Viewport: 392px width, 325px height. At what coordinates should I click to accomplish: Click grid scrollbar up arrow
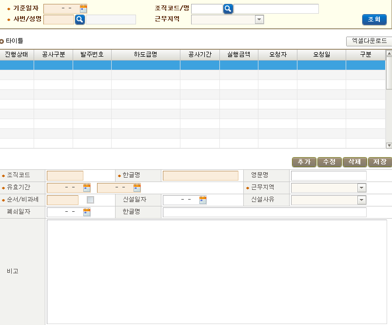[389, 53]
